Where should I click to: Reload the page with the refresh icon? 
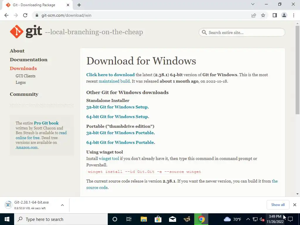(x=25, y=15)
